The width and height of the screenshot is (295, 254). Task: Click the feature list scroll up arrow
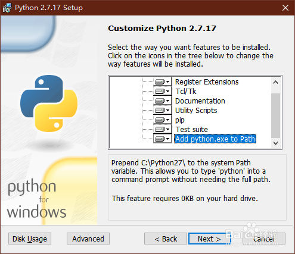[275, 82]
